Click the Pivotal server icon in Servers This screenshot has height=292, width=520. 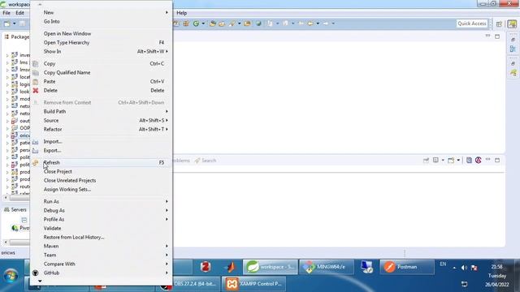click(x=15, y=228)
